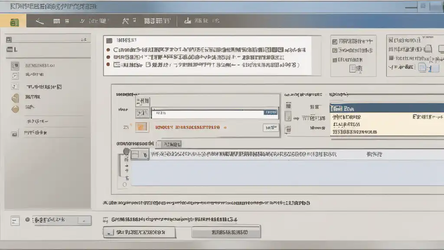Click the small button right of the red text

click(271, 128)
